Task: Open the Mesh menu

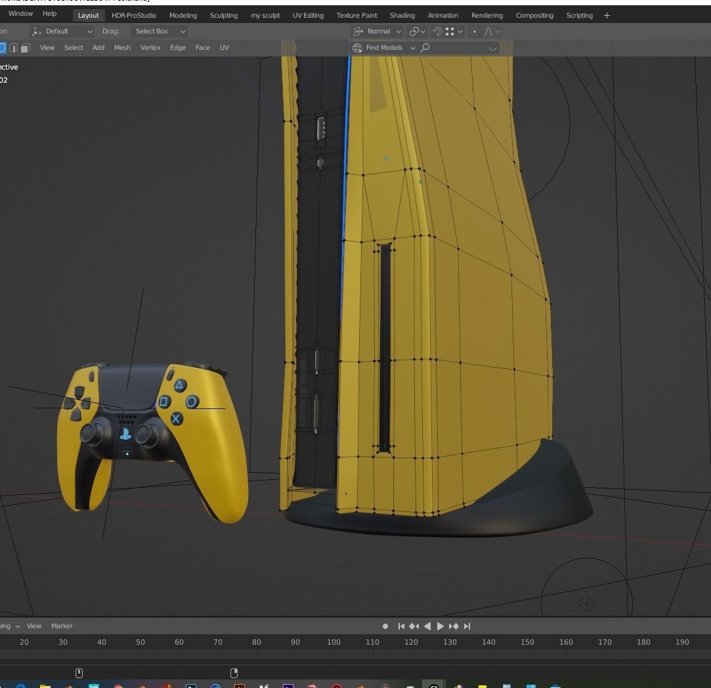Action: pos(122,48)
